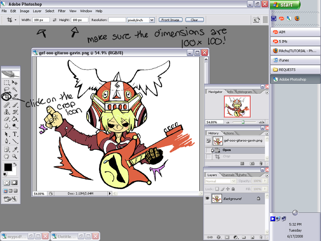Switch to the Histogram tab
The width and height of the screenshot is (321, 241).
pos(245,92)
